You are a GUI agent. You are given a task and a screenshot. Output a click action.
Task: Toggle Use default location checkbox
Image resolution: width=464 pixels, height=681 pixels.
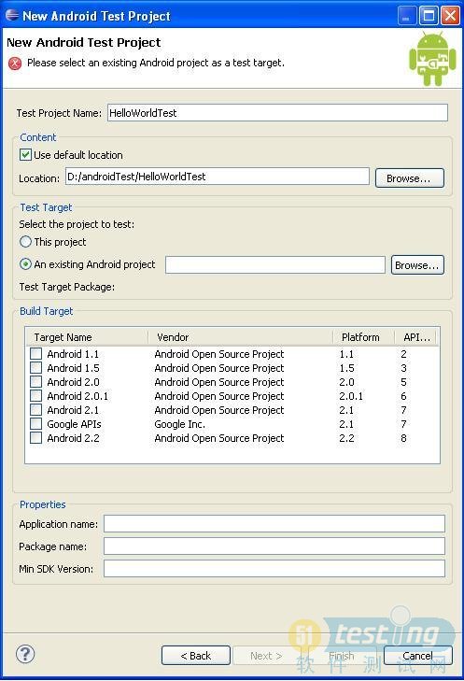[x=25, y=155]
